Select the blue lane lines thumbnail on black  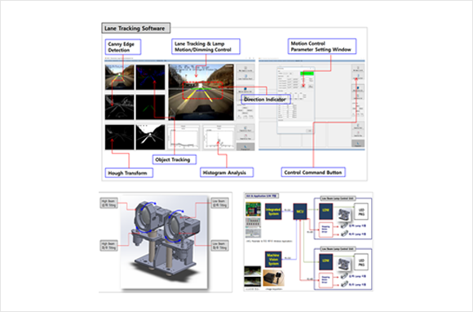[x=150, y=77]
